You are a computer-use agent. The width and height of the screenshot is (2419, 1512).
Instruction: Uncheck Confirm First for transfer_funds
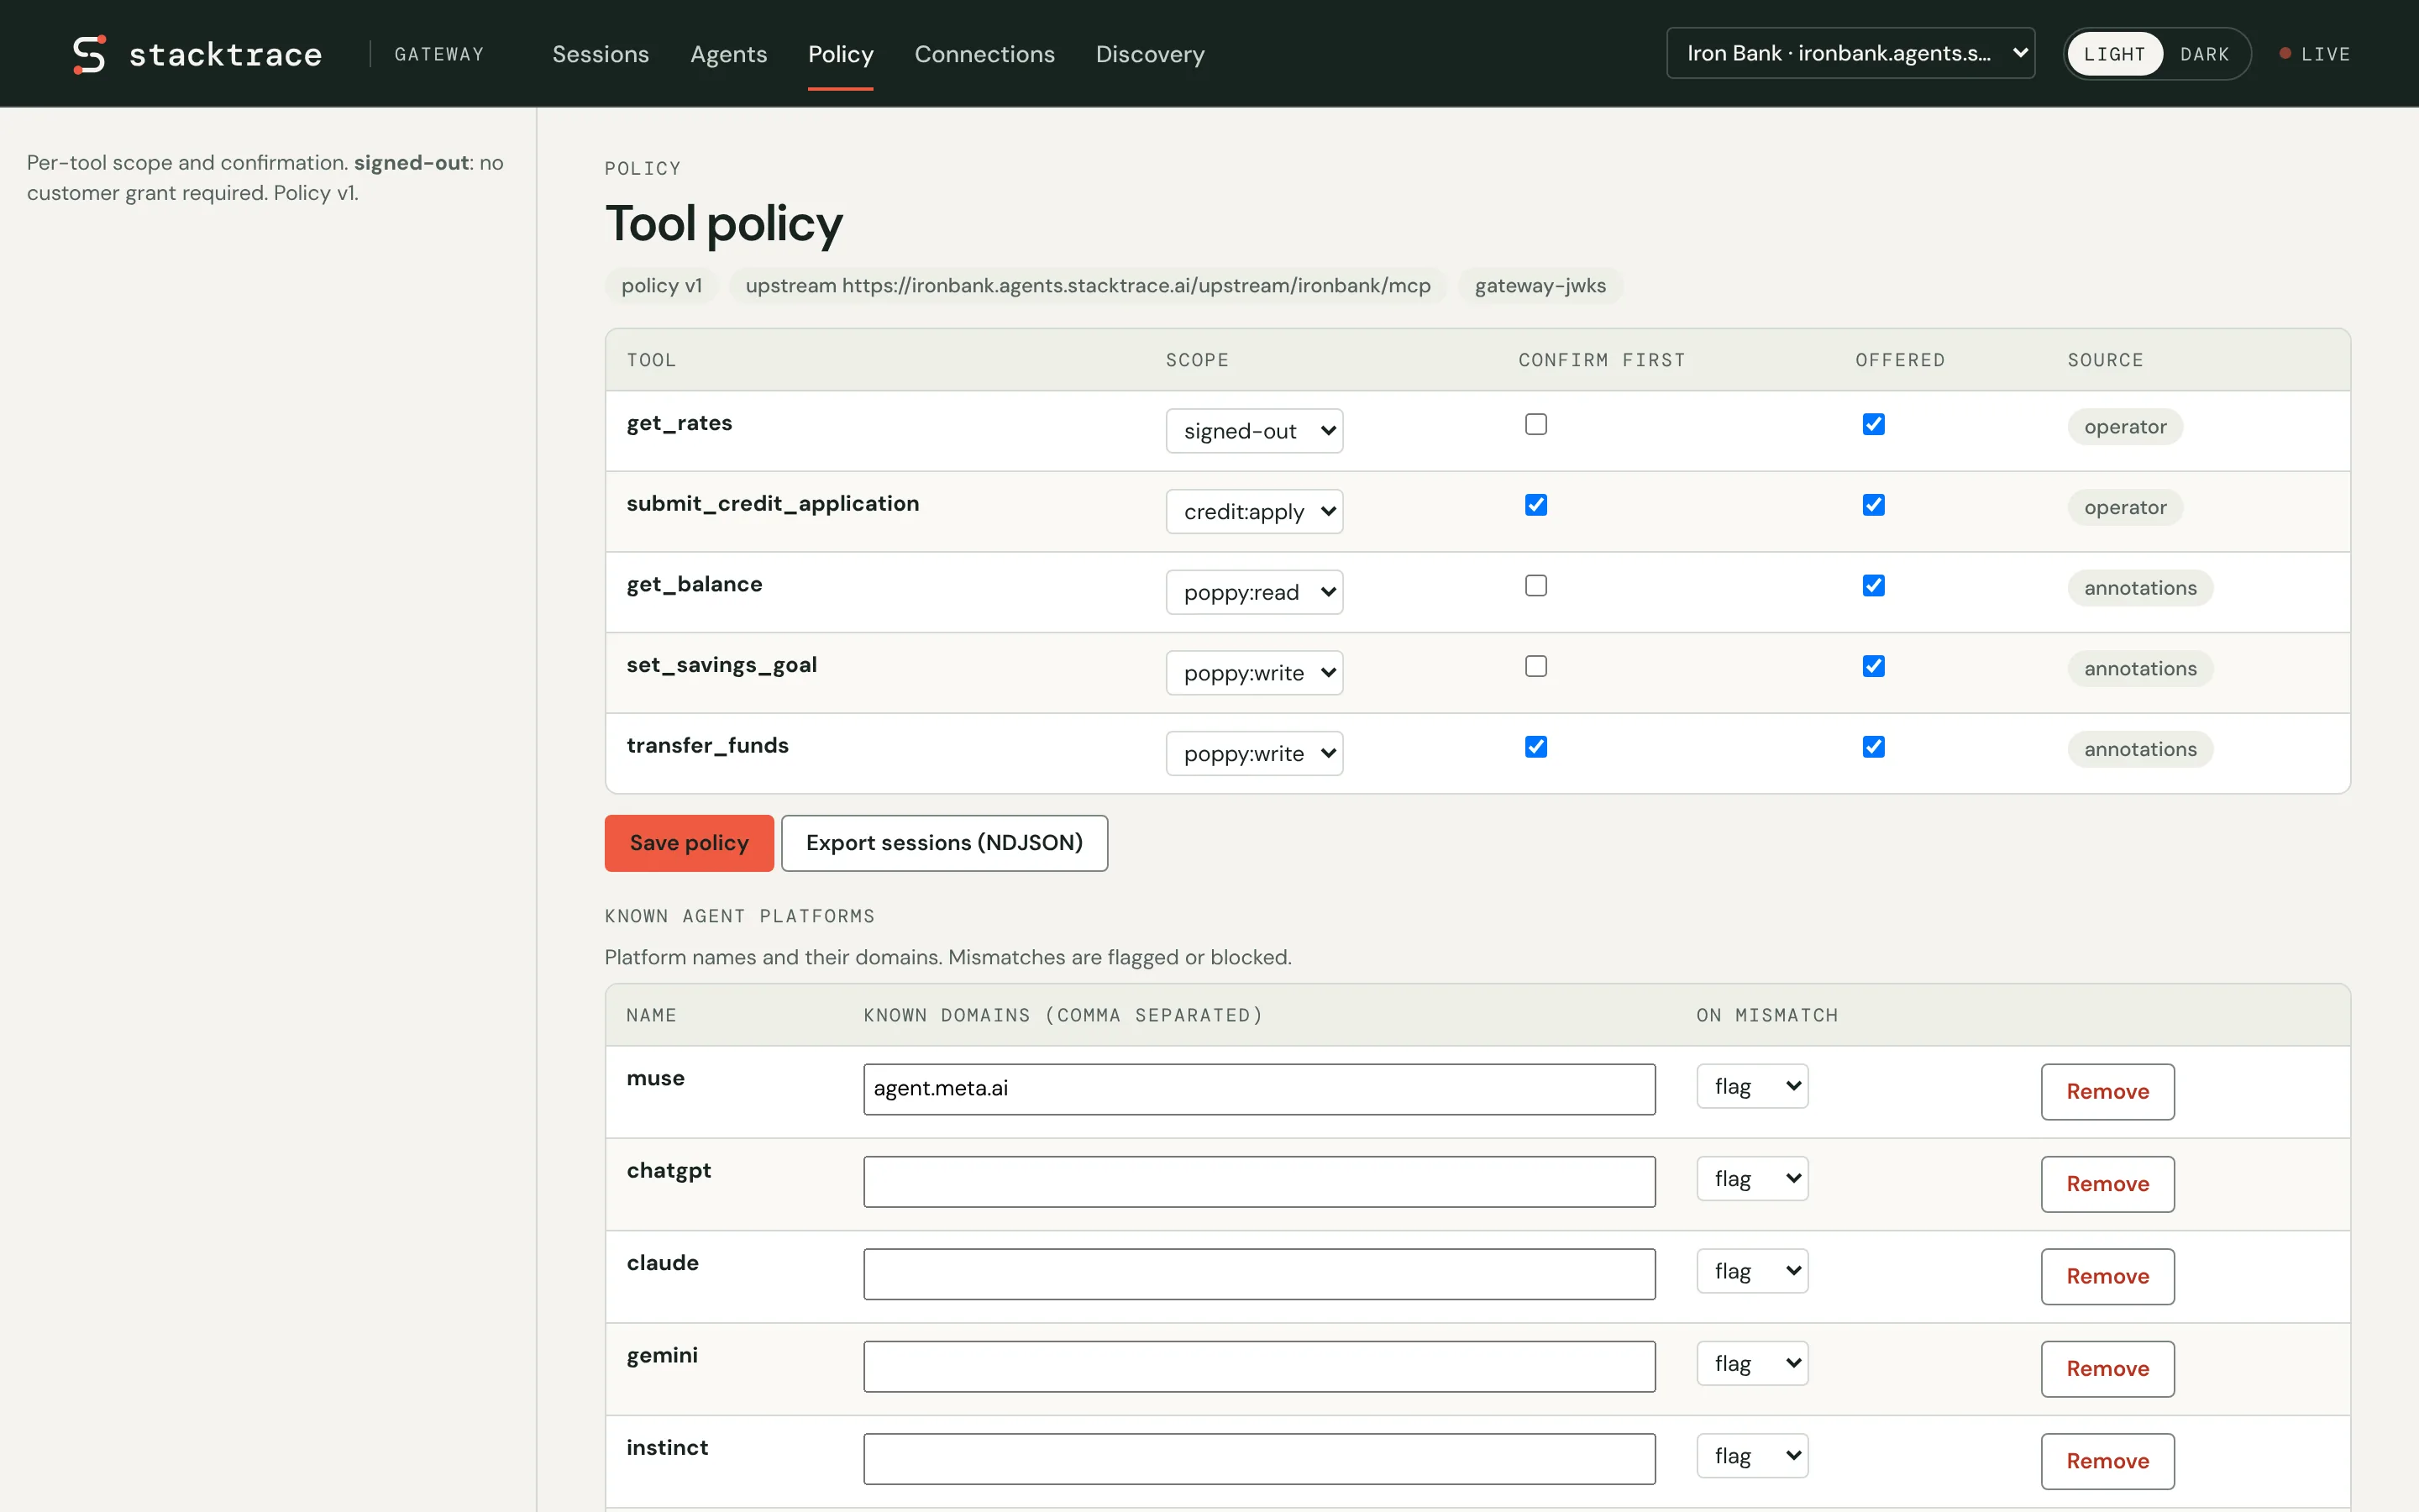coord(1535,747)
